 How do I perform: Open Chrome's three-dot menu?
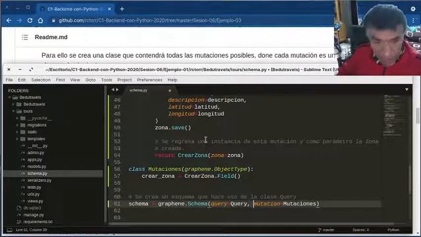(x=413, y=20)
